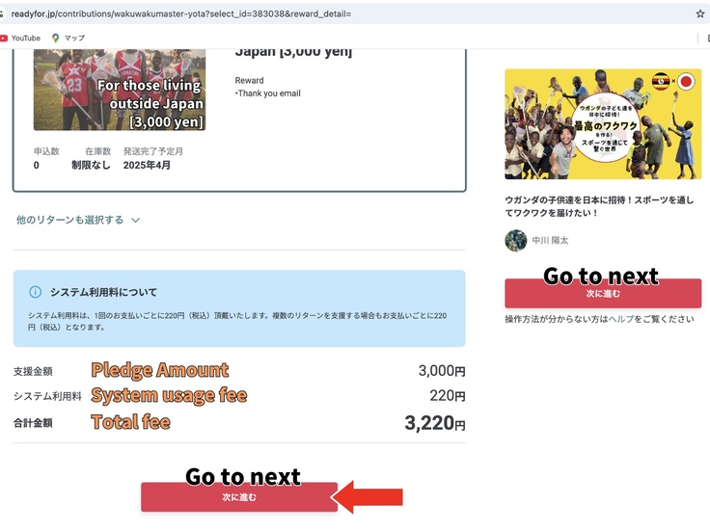Click the site info icon left of URL

point(2,14)
